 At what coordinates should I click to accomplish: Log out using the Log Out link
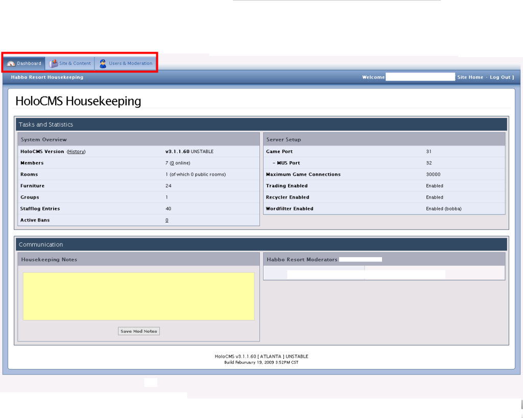click(x=500, y=77)
